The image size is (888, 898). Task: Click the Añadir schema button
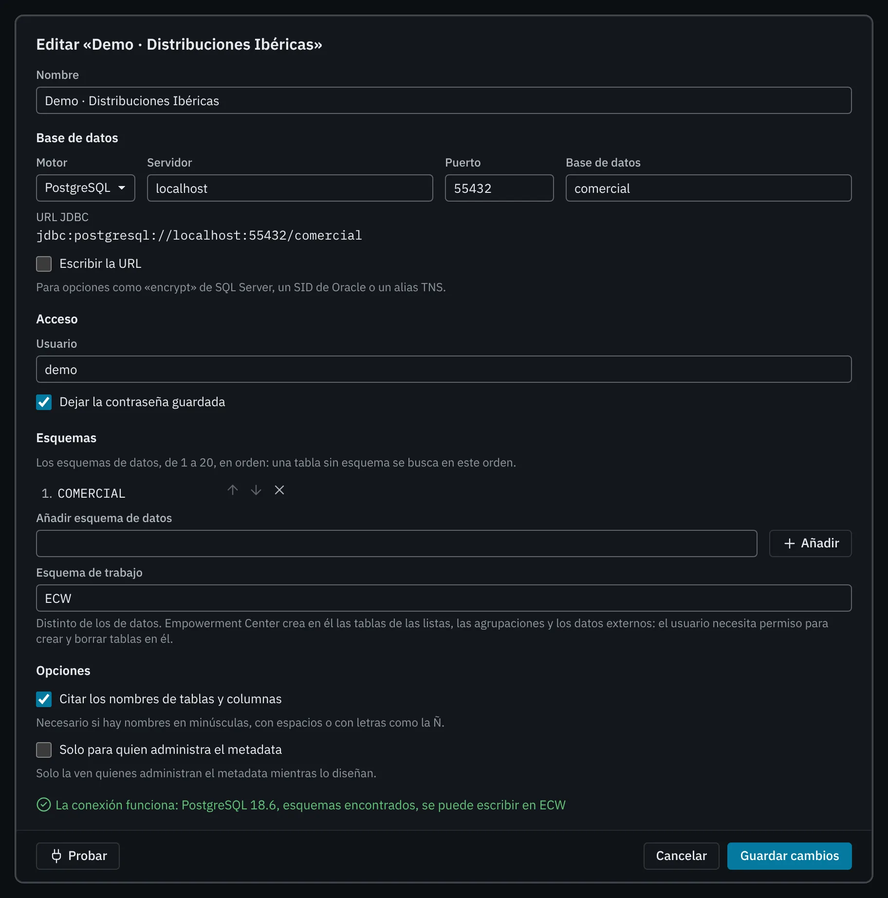tap(810, 543)
